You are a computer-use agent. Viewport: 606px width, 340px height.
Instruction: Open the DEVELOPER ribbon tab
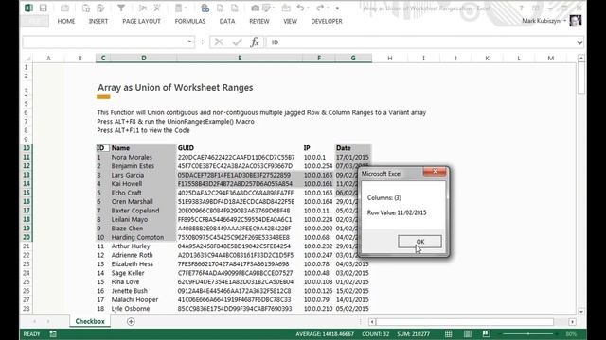click(327, 21)
